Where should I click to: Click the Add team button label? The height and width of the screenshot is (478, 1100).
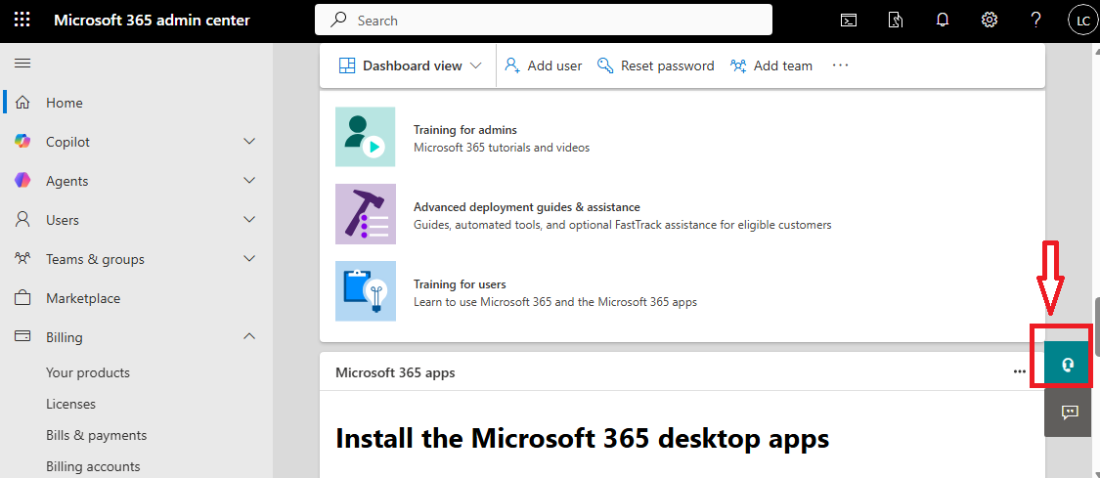click(783, 65)
